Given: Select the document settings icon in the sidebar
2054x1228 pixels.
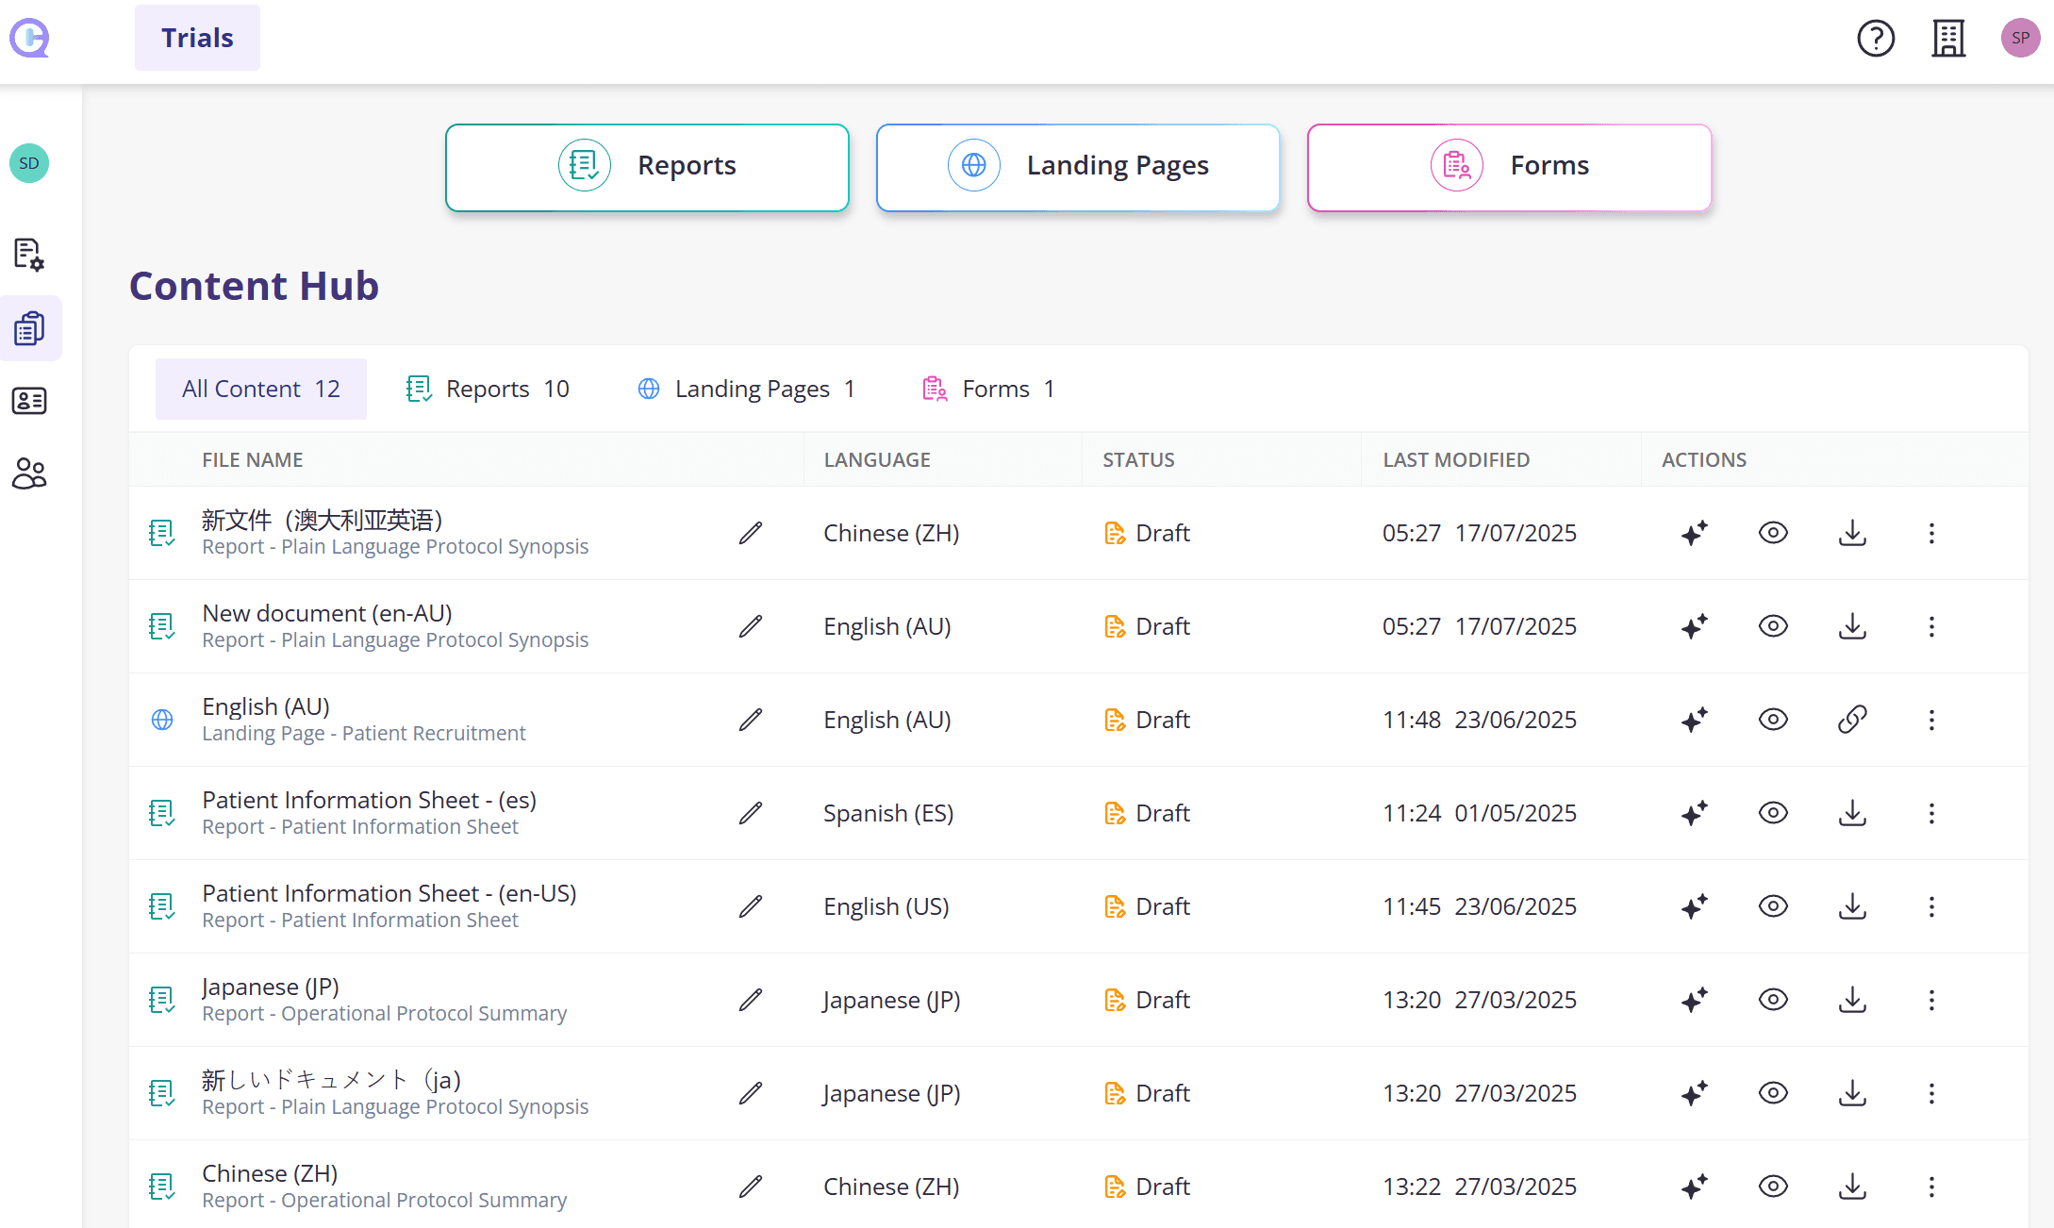Looking at the screenshot, I should point(29,255).
